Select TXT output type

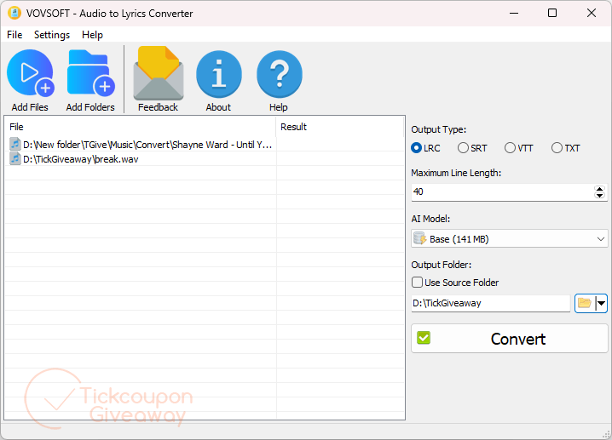pos(566,148)
